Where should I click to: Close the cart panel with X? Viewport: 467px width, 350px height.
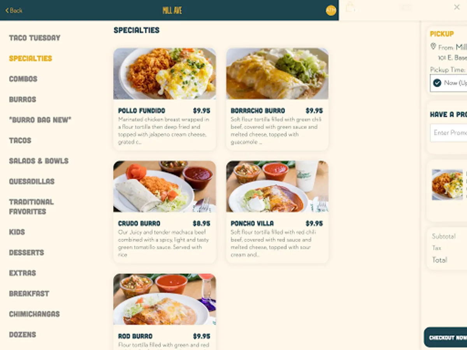click(x=457, y=7)
